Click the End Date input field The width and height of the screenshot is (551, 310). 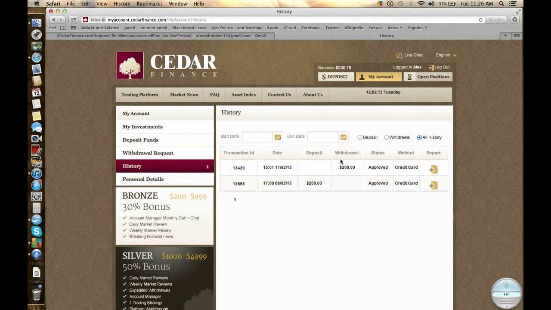[323, 137]
